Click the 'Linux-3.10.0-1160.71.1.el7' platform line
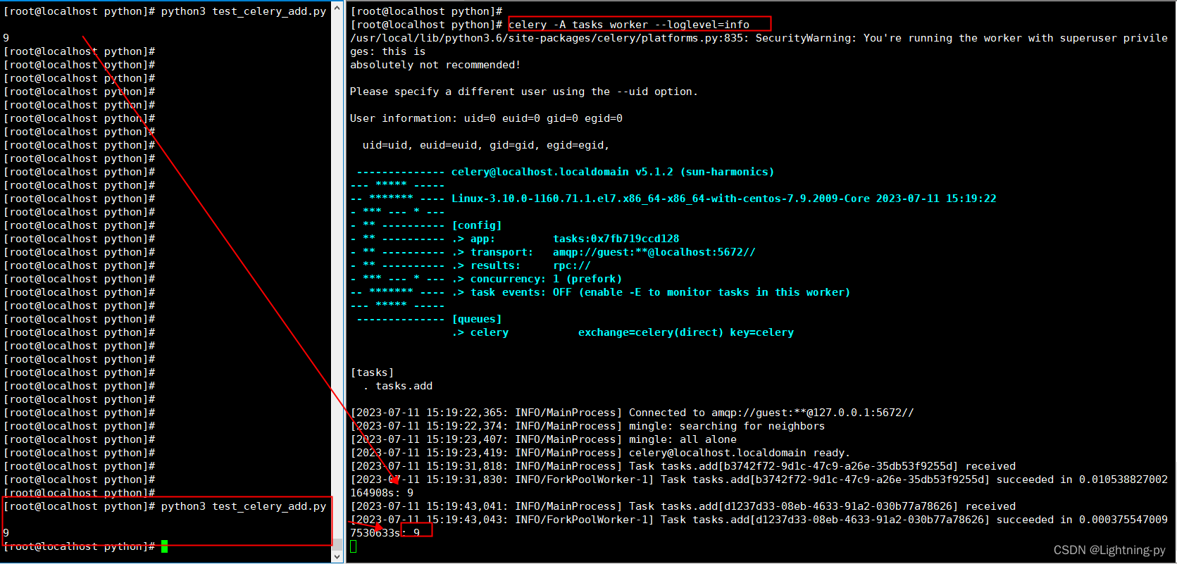This screenshot has width=1177, height=564. pyautogui.click(x=724, y=199)
